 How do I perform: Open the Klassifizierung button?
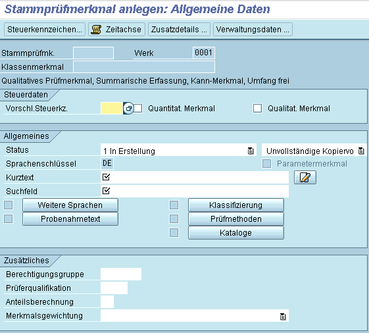(x=236, y=205)
